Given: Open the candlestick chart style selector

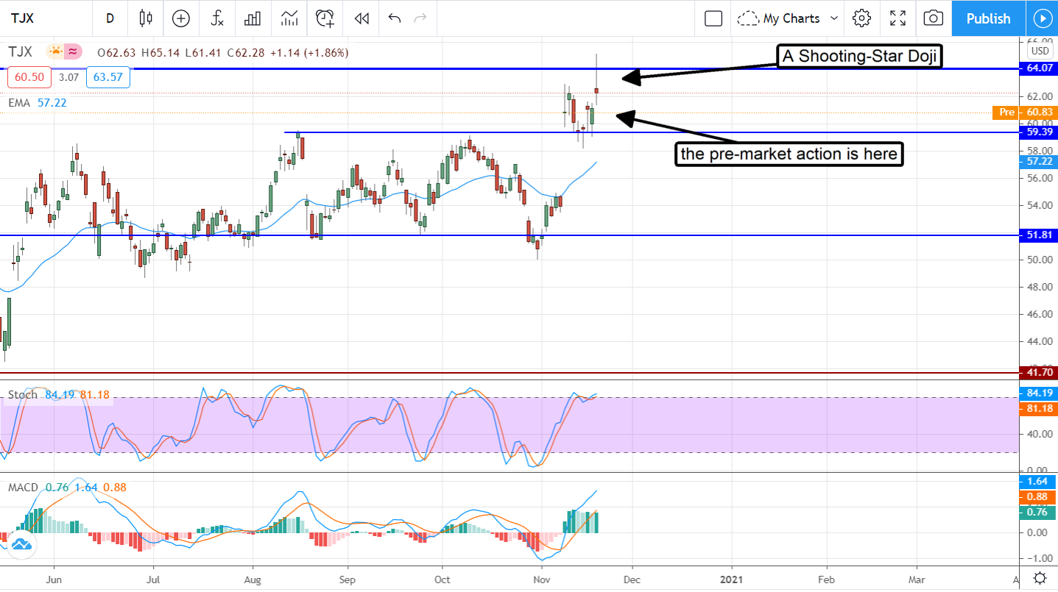Looking at the screenshot, I should click(145, 18).
